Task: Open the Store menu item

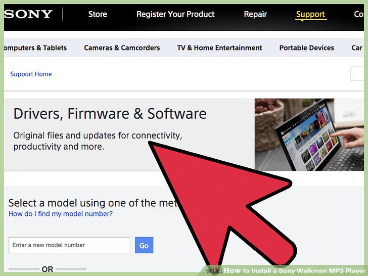Action: click(x=98, y=14)
